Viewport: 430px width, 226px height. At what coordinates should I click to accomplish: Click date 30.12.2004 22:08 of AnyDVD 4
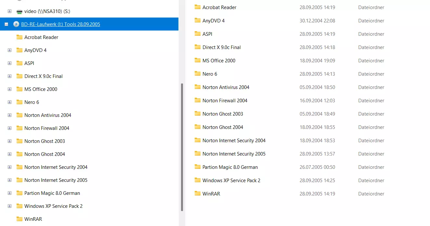317,20
